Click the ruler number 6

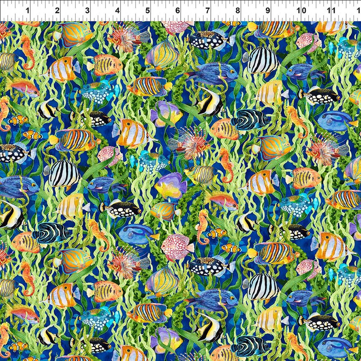coord(177,11)
